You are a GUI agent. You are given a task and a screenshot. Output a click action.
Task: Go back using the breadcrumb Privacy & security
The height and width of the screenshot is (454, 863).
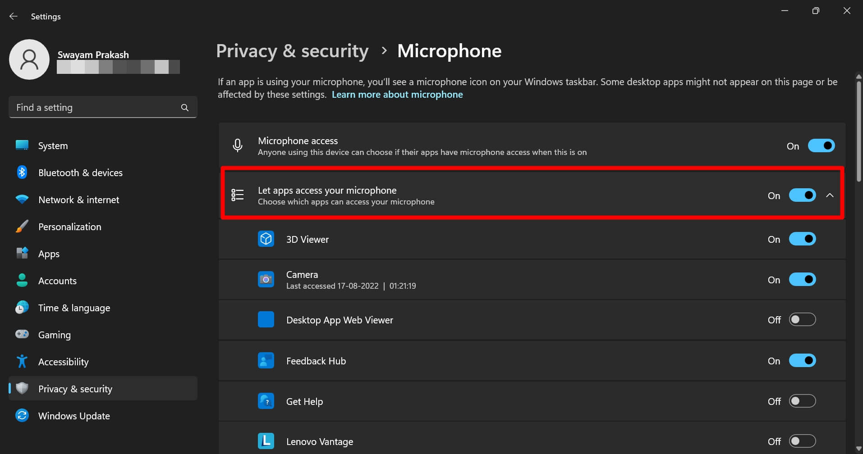click(292, 50)
